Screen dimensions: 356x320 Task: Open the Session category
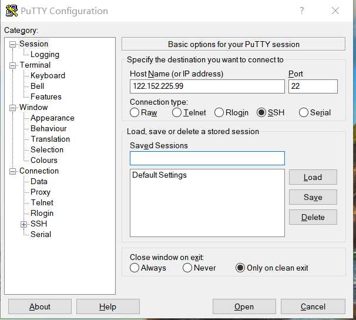pos(34,44)
